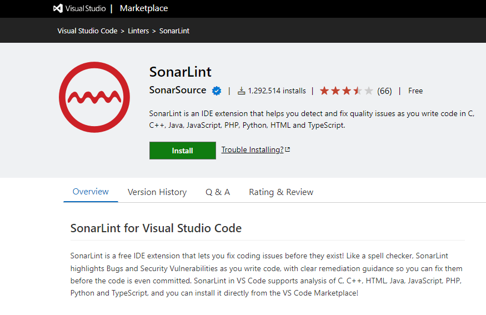Open the Marketplace home link

click(x=143, y=8)
